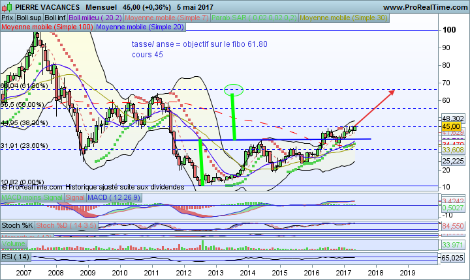Select the red target arrow drawing
Viewport: 470px width, 280px height.
pos(375,107)
